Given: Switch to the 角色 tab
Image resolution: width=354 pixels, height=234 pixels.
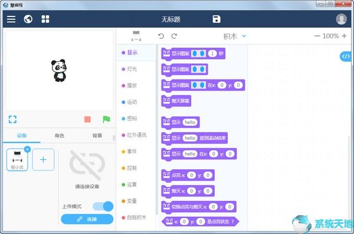Looking at the screenshot, I should (x=59, y=135).
